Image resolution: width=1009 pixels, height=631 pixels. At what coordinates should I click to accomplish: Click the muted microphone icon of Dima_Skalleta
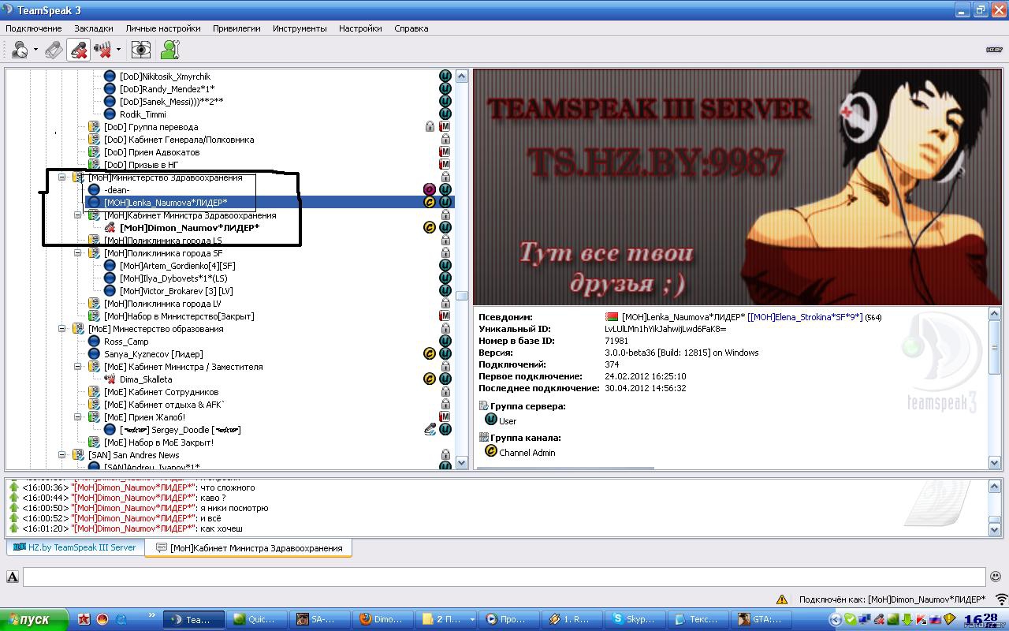(x=110, y=379)
